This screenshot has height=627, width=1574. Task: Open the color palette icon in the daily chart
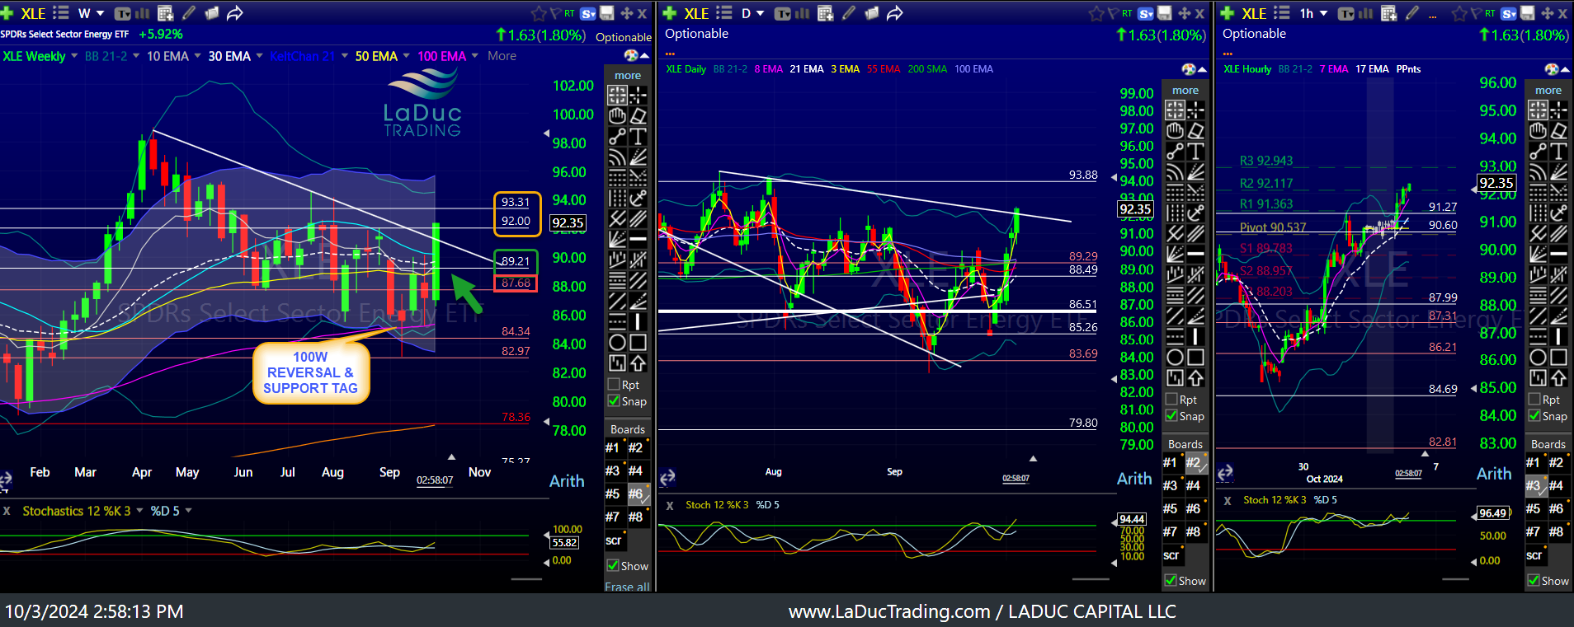[1189, 69]
